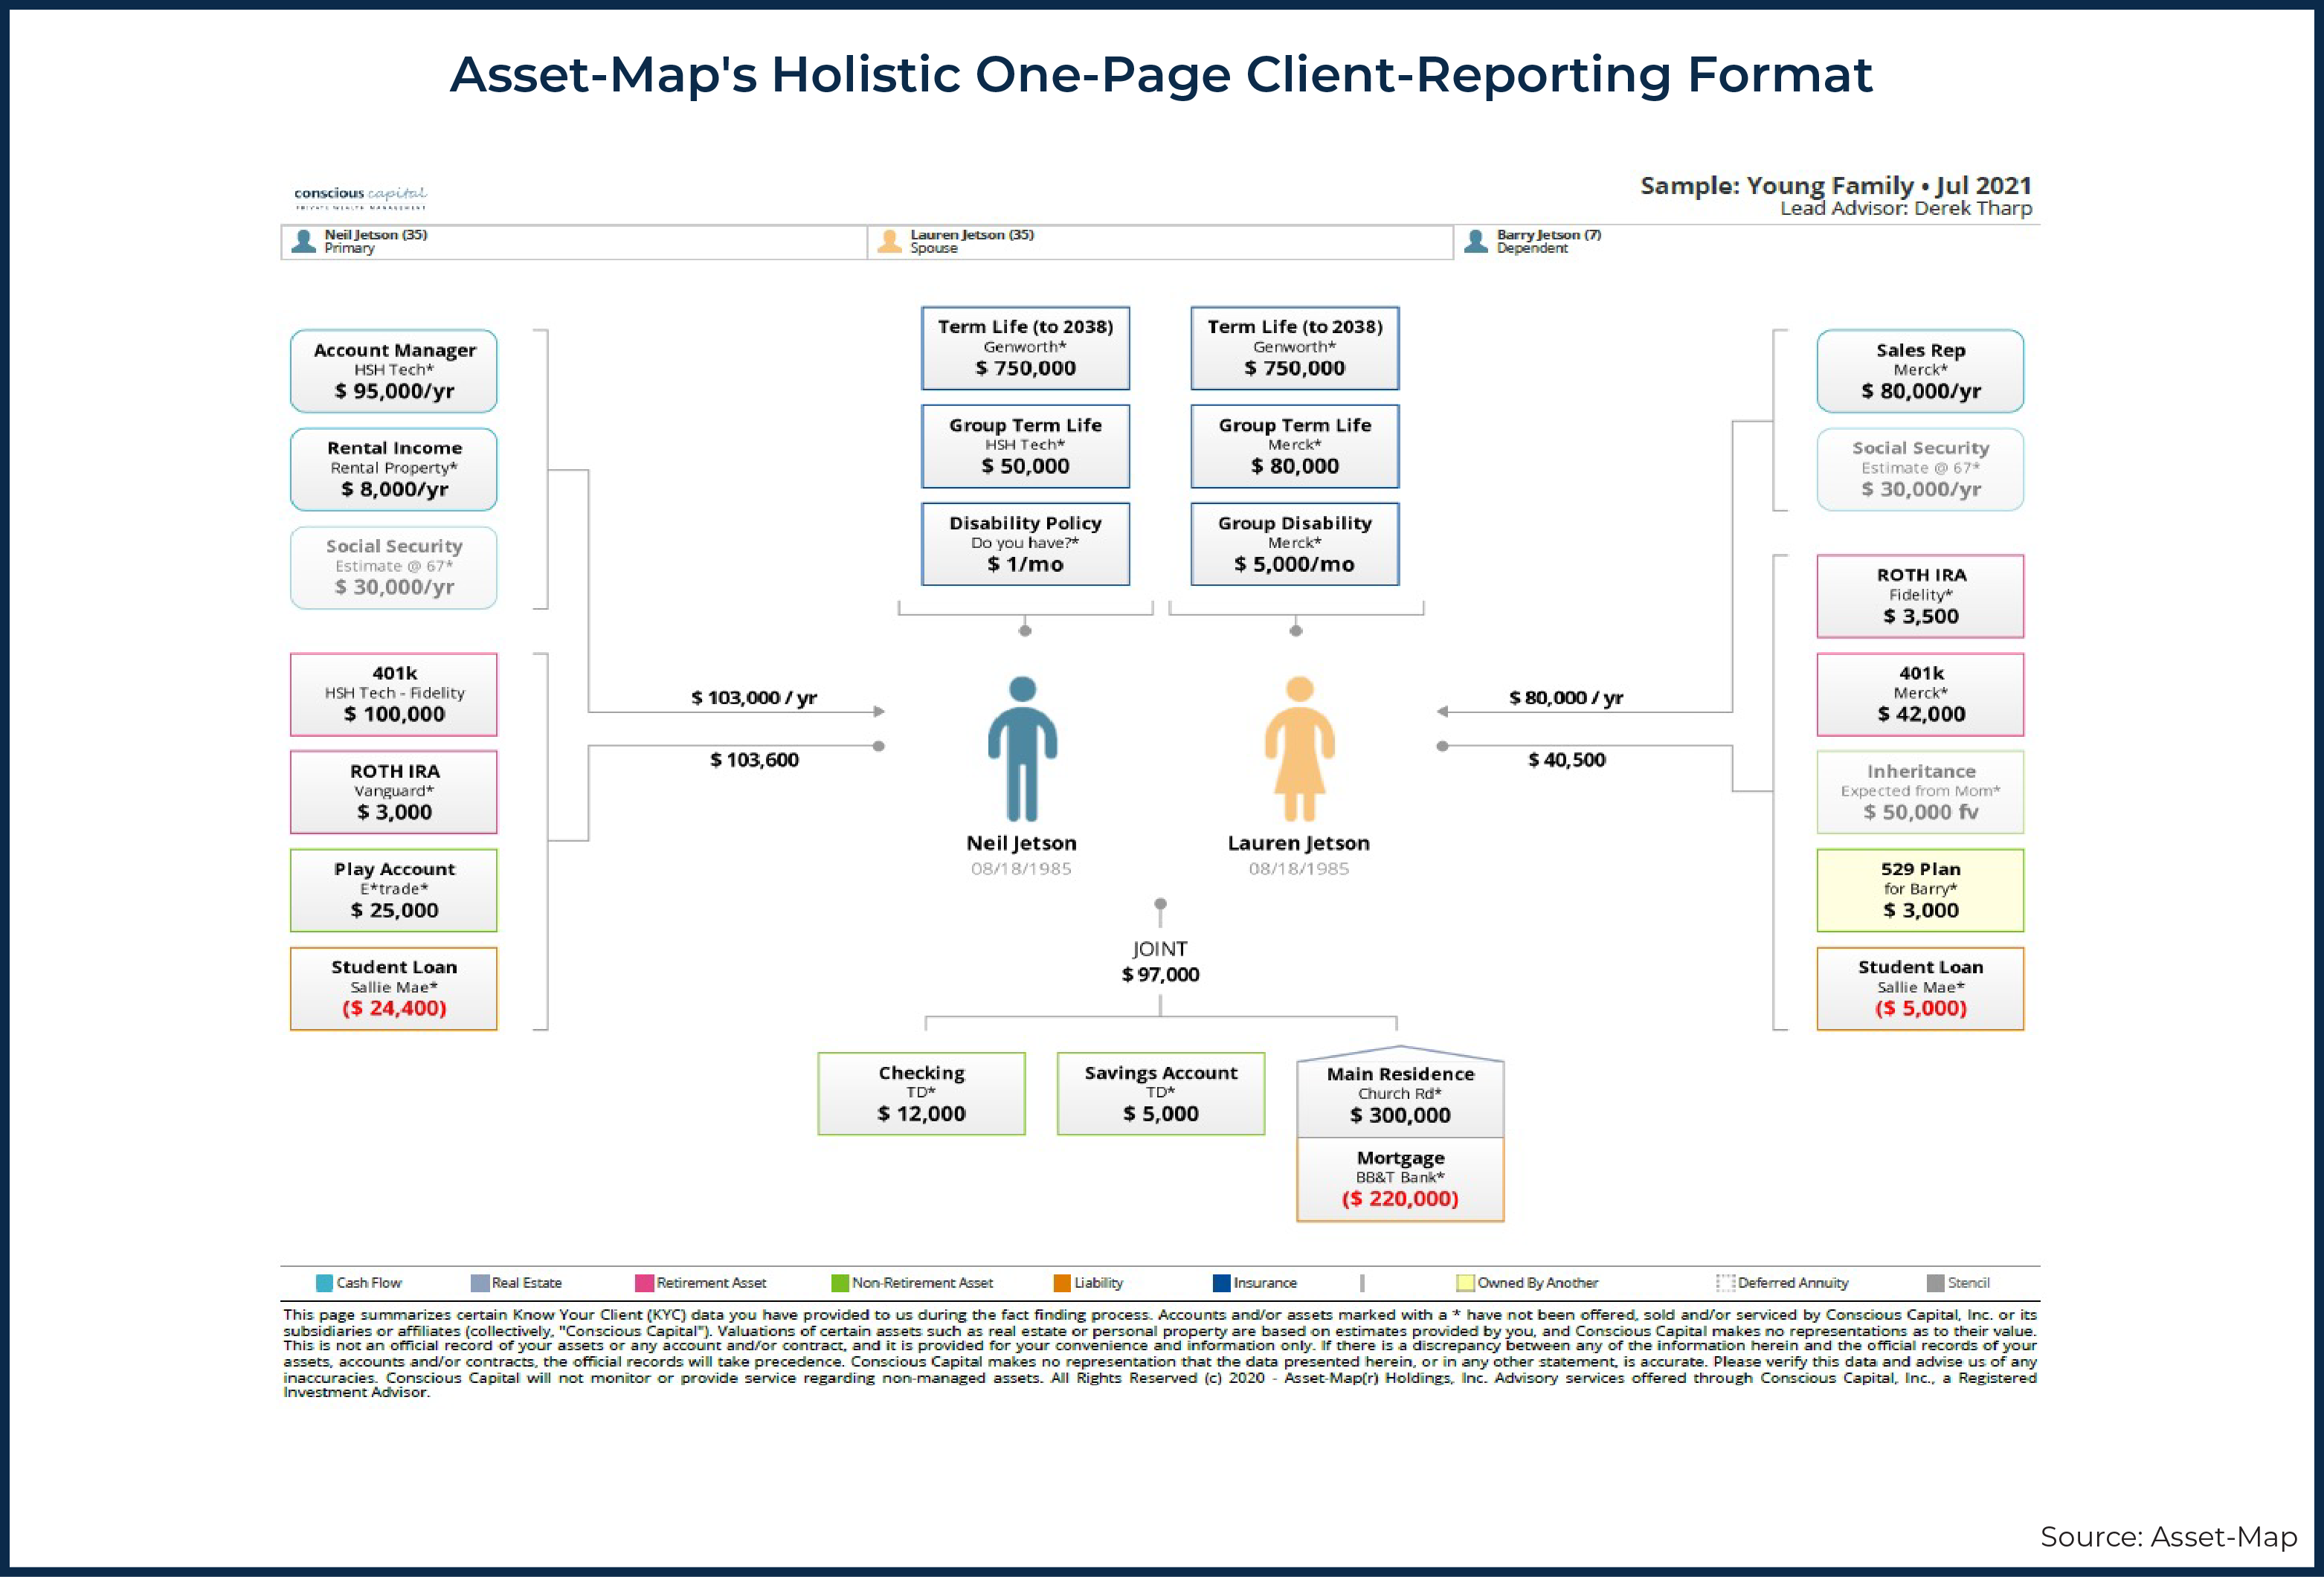Click the Liability legend swatch
The width and height of the screenshot is (2324, 1577).
pos(1062,1283)
